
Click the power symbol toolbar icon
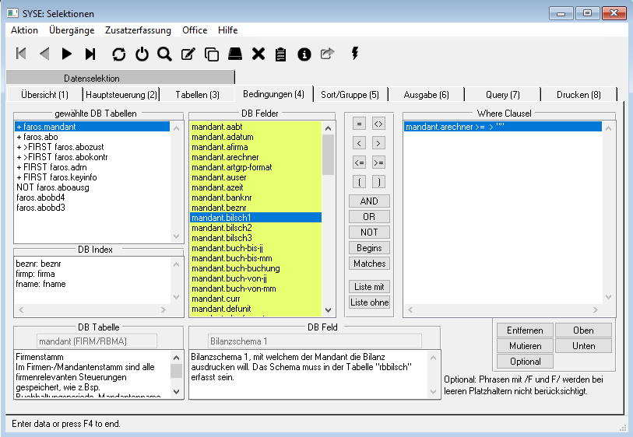pyautogui.click(x=142, y=54)
